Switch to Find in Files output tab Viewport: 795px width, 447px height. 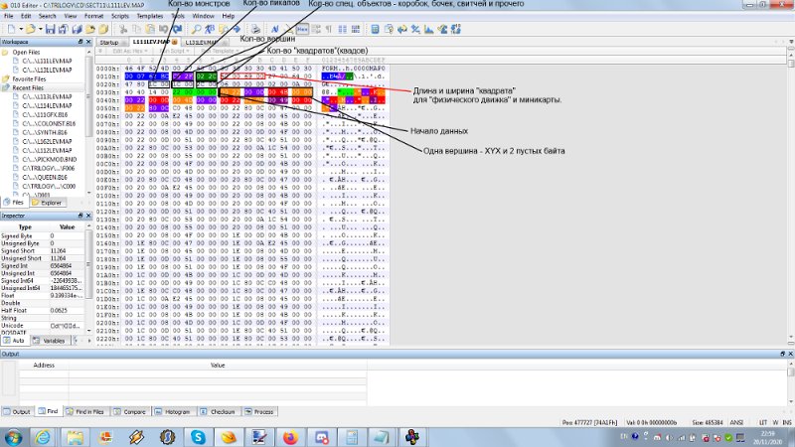85,411
